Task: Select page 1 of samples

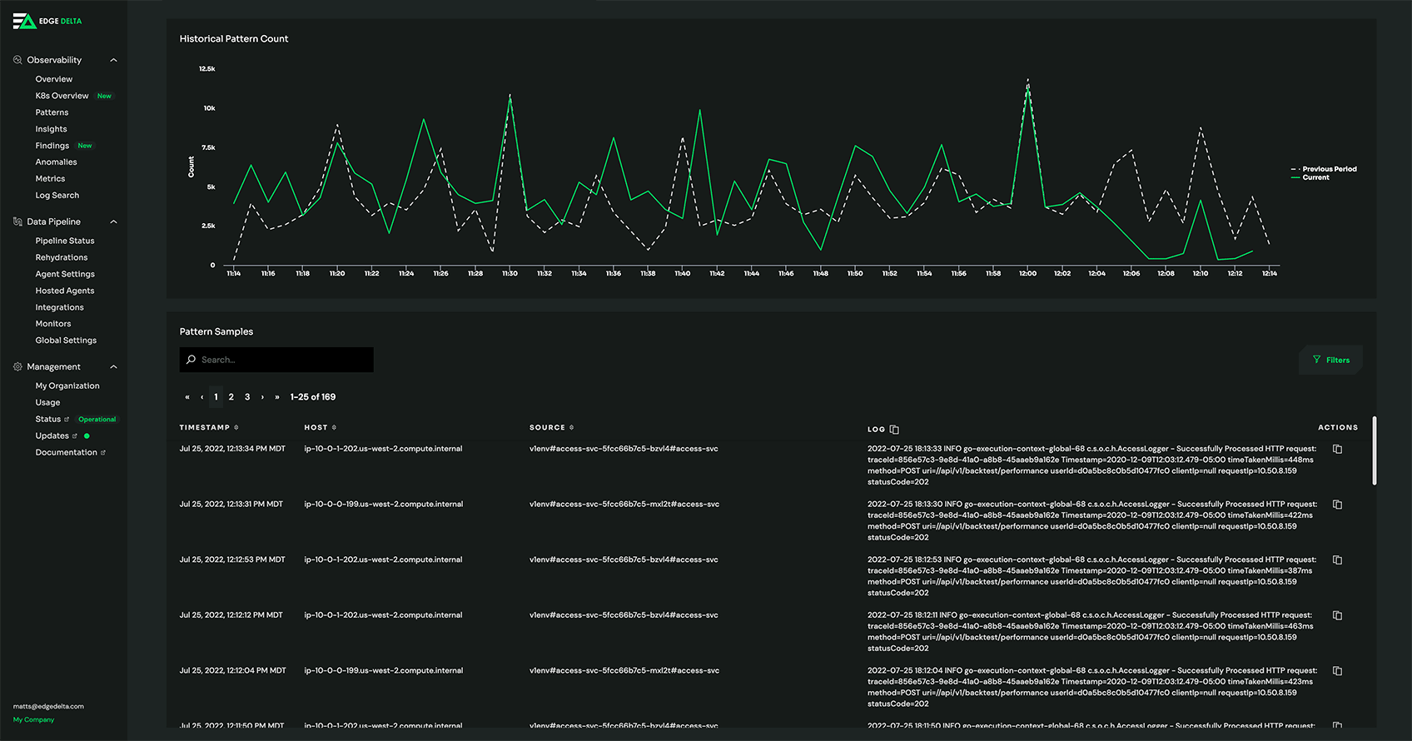Action: tap(216, 397)
